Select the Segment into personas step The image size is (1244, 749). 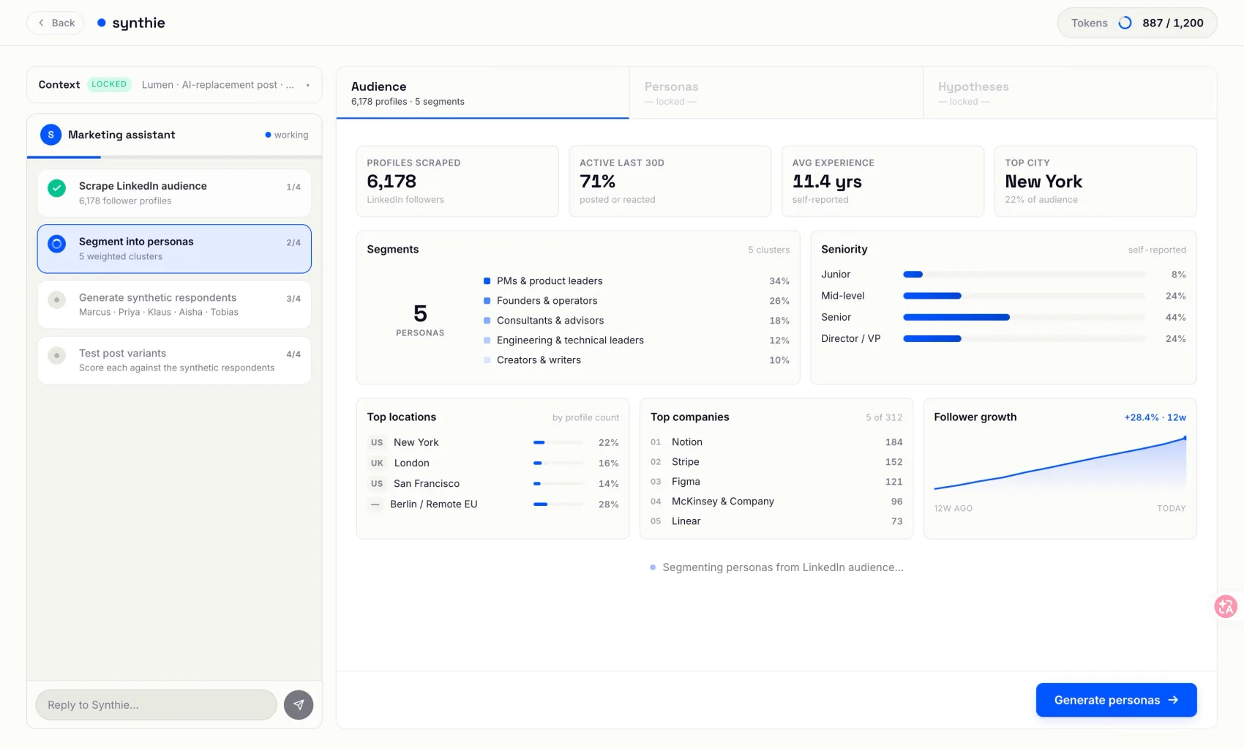pyautogui.click(x=174, y=249)
